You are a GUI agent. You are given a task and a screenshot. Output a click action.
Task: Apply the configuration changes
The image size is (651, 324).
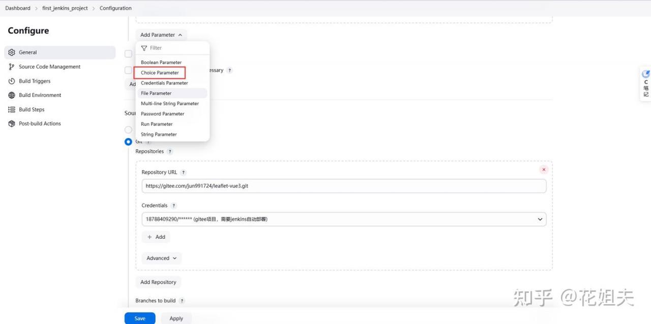[x=176, y=318]
